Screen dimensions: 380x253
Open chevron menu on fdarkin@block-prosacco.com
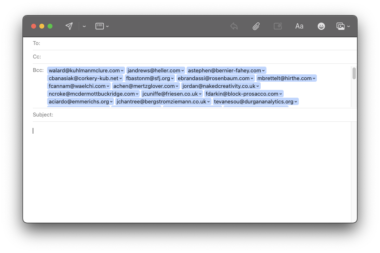[x=281, y=94]
